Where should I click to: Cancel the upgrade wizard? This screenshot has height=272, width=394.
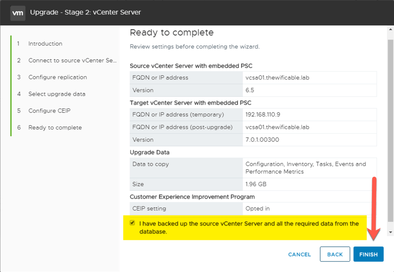[299, 254]
